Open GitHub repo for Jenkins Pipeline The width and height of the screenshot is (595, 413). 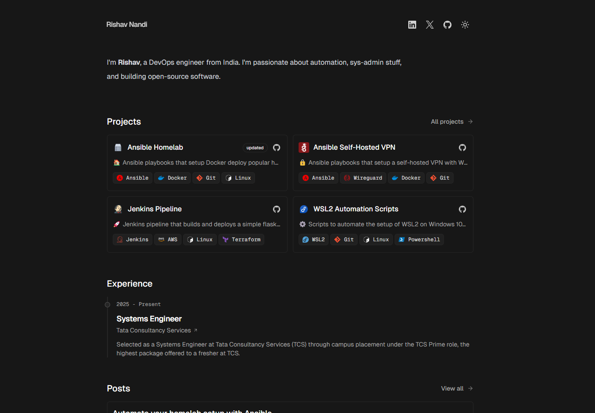pyautogui.click(x=277, y=209)
